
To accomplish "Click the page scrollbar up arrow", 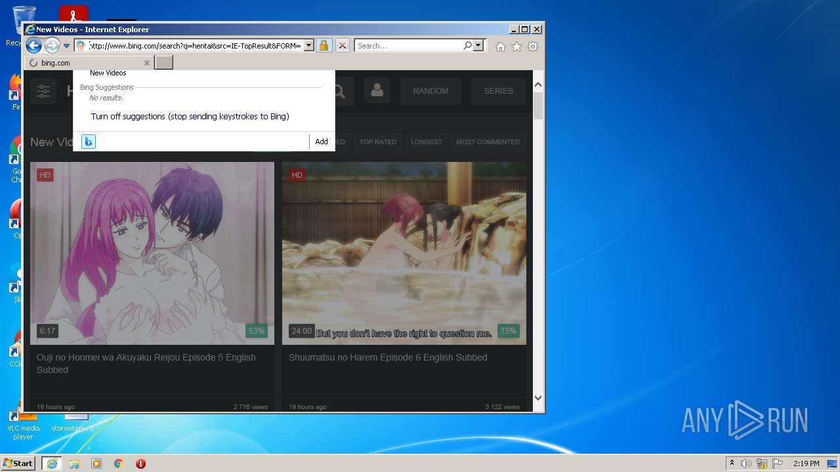I will [x=538, y=85].
